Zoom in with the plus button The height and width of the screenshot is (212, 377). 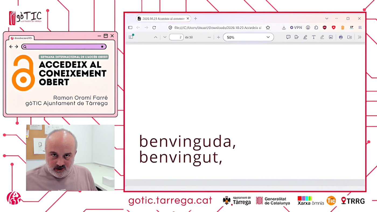pos(218,37)
